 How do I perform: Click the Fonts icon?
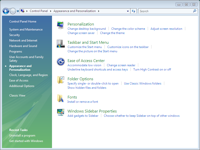click(60, 98)
